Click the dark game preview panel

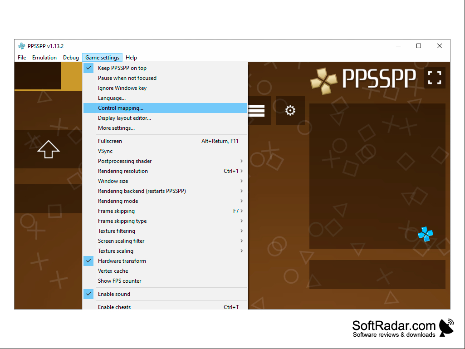[377, 176]
